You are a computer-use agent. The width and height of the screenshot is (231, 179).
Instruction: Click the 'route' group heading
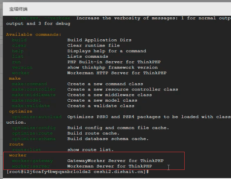[16, 144]
